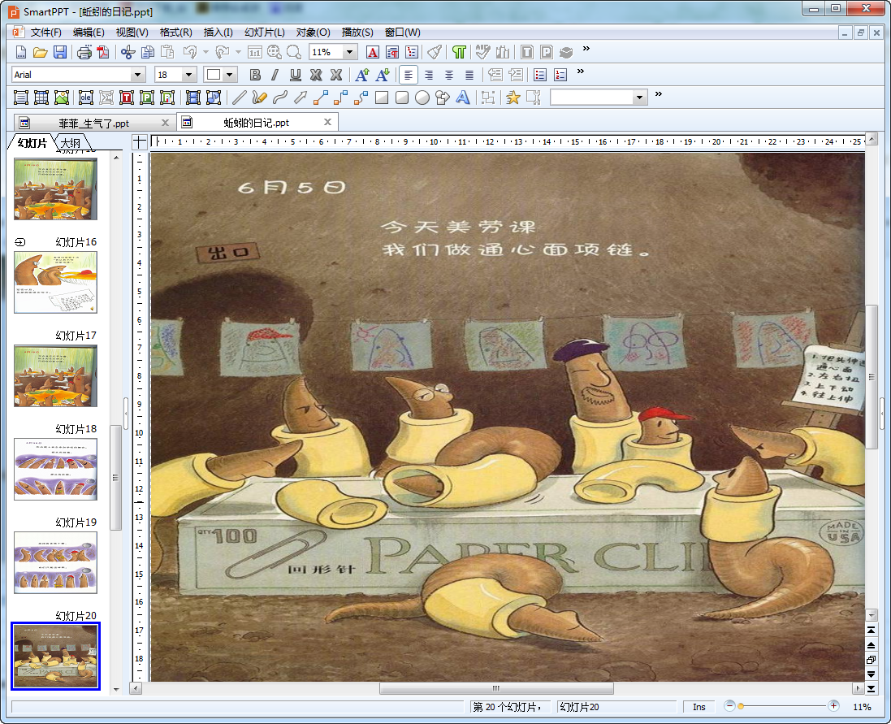Click the status bar zoom slider handle
Image resolution: width=891 pixels, height=724 pixels.
pos(741,706)
